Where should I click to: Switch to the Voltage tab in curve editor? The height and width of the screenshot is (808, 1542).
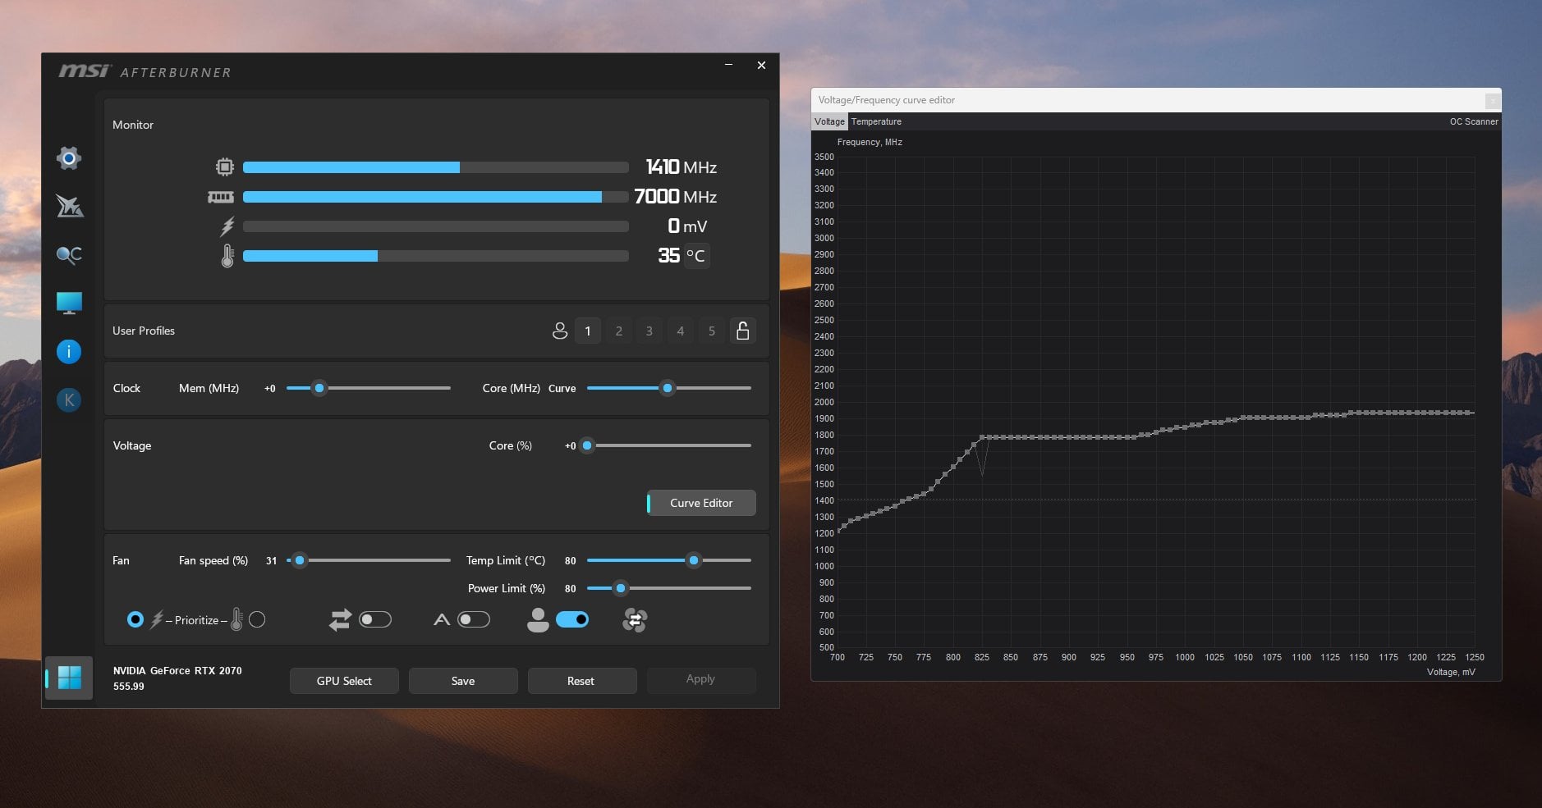point(829,121)
